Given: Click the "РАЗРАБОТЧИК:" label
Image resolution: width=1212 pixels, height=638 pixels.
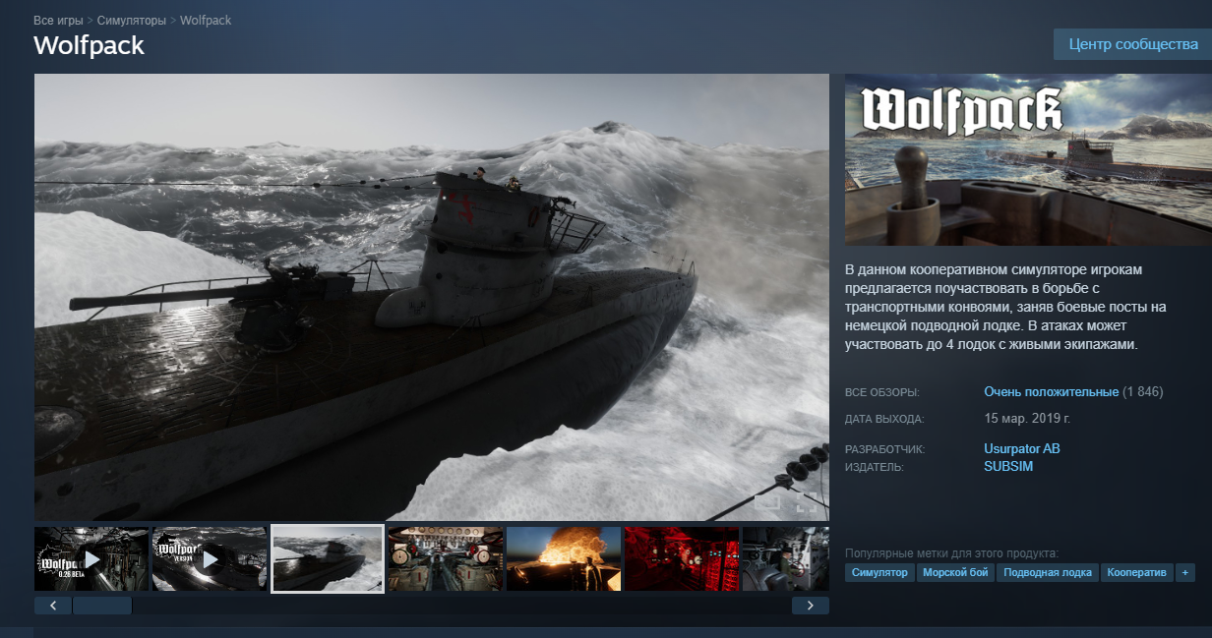Looking at the screenshot, I should point(885,449).
